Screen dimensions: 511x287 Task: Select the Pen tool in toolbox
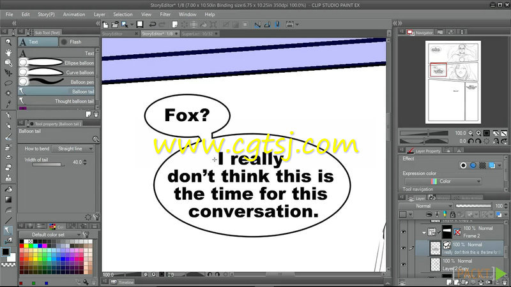tap(8, 116)
